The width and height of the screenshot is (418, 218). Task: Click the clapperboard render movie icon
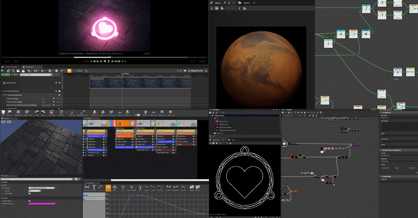[23, 71]
